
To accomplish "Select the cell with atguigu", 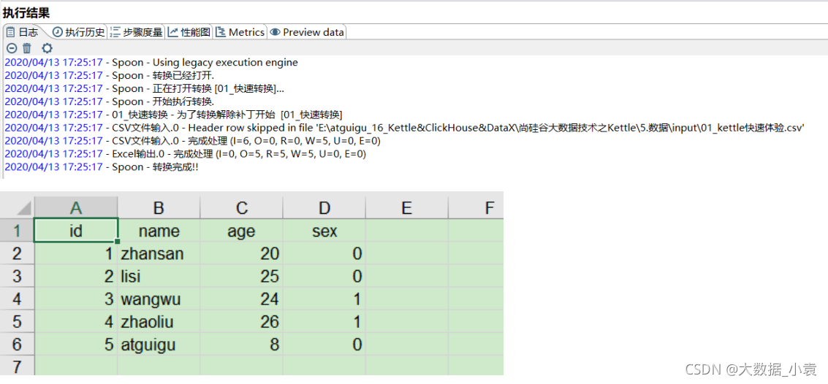I will (159, 345).
